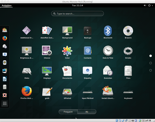The height and width of the screenshot is (122, 155).
Task: Launch Cheese webcam app
Action: coord(47,52)
